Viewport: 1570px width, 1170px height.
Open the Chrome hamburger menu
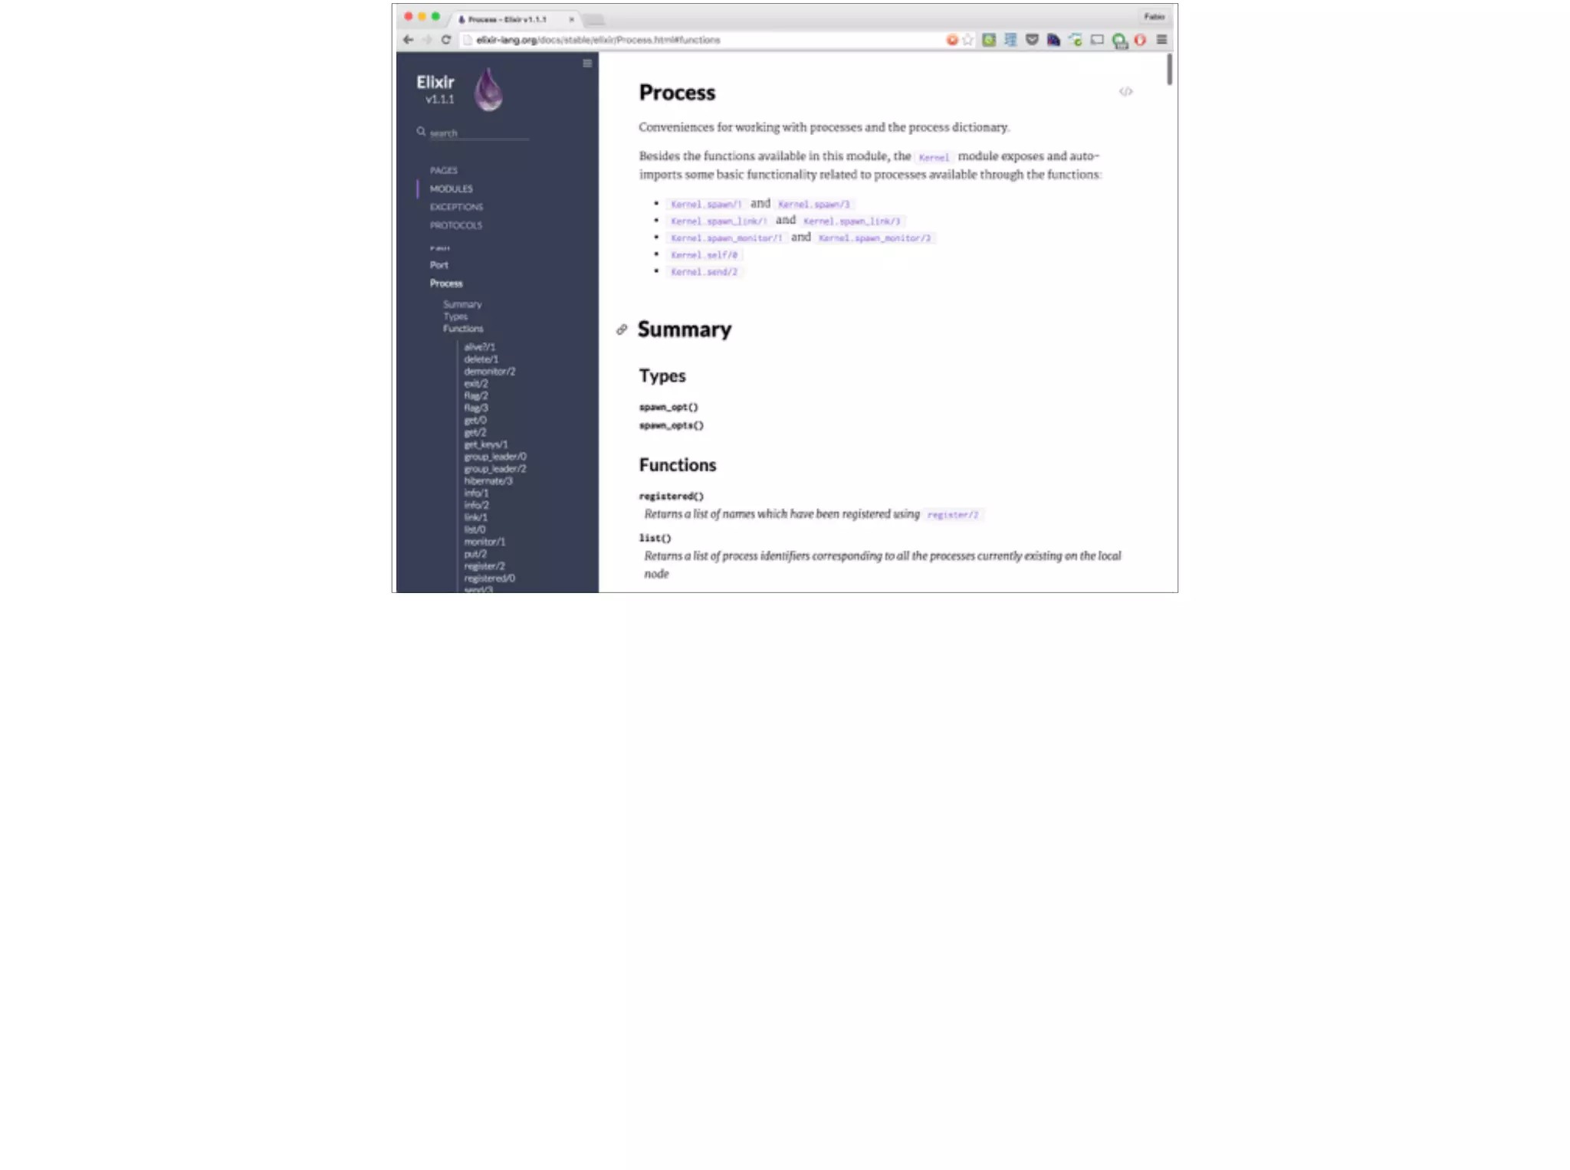[1161, 40]
